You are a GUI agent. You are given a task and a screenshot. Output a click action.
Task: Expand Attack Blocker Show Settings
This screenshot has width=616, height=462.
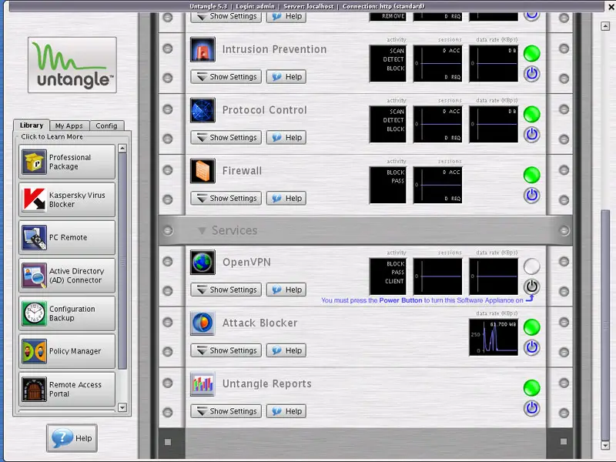tap(226, 350)
